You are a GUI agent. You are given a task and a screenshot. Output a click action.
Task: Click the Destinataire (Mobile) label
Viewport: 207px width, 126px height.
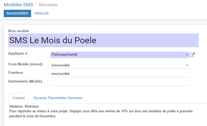(x=25, y=81)
